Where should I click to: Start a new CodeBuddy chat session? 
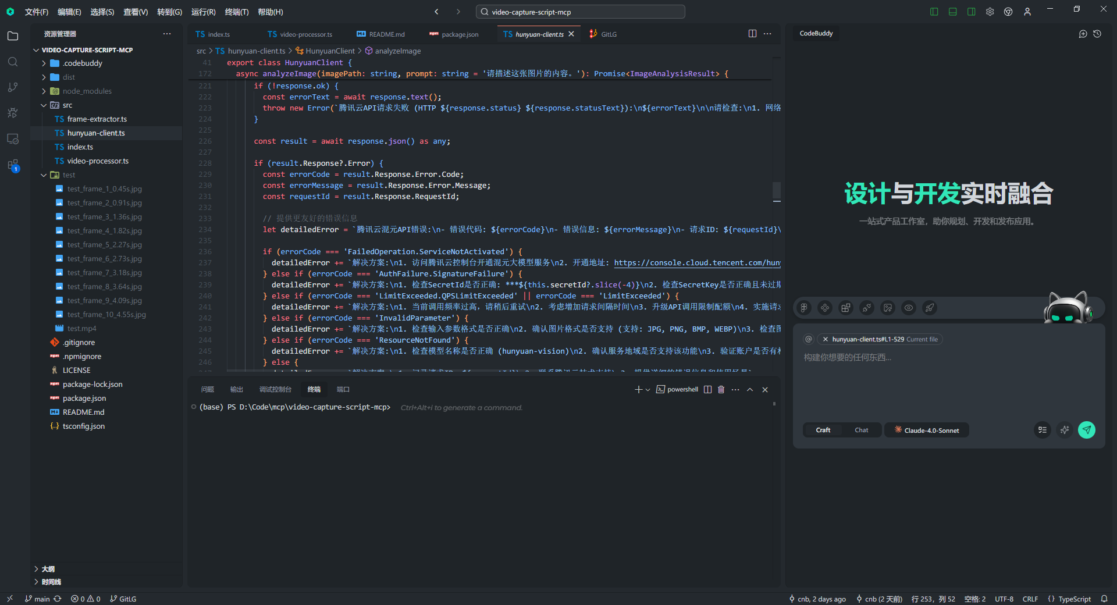(x=1083, y=34)
